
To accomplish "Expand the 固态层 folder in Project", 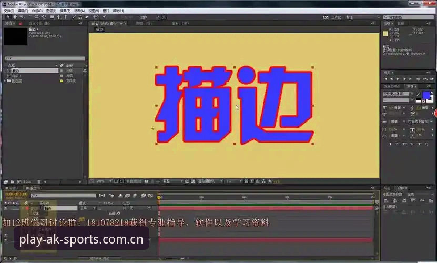I will click(x=5, y=81).
